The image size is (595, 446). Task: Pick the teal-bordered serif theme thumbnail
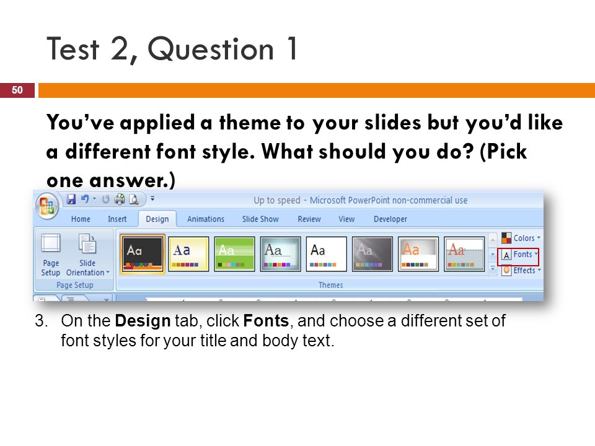coord(280,254)
